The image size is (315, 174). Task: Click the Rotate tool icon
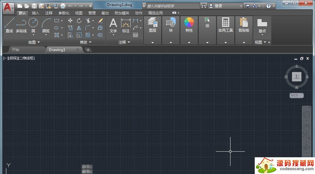tap(79, 21)
